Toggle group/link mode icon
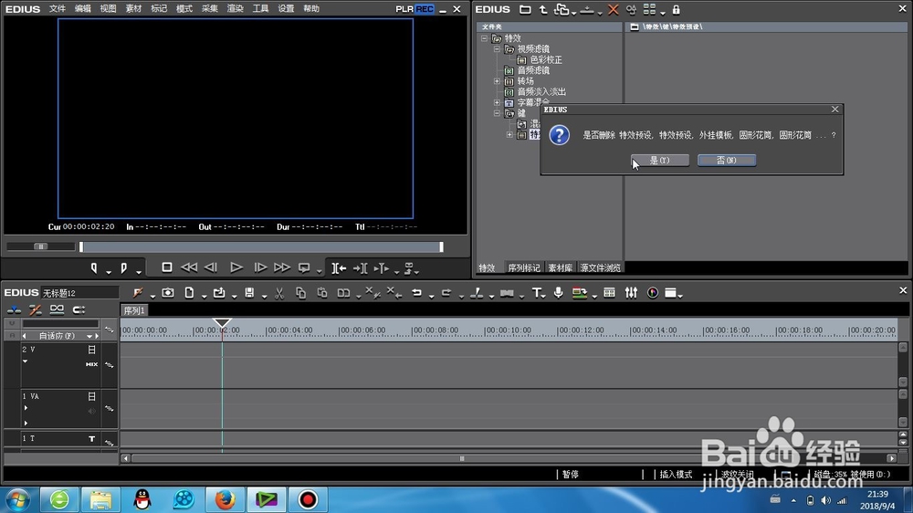This screenshot has height=513, width=913. pos(57,309)
